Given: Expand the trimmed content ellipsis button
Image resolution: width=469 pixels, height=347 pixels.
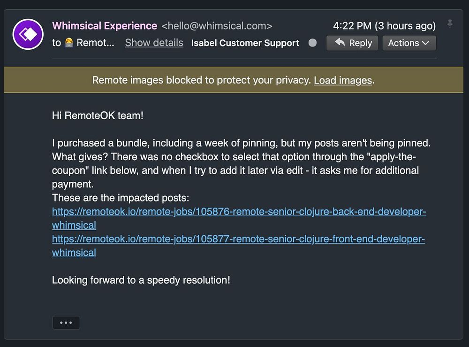Looking at the screenshot, I should pyautogui.click(x=66, y=323).
